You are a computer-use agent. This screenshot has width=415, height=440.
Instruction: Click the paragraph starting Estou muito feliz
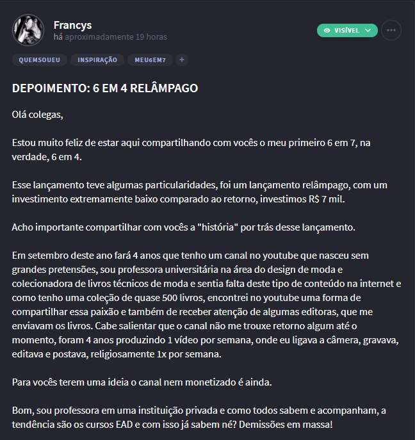(191, 150)
